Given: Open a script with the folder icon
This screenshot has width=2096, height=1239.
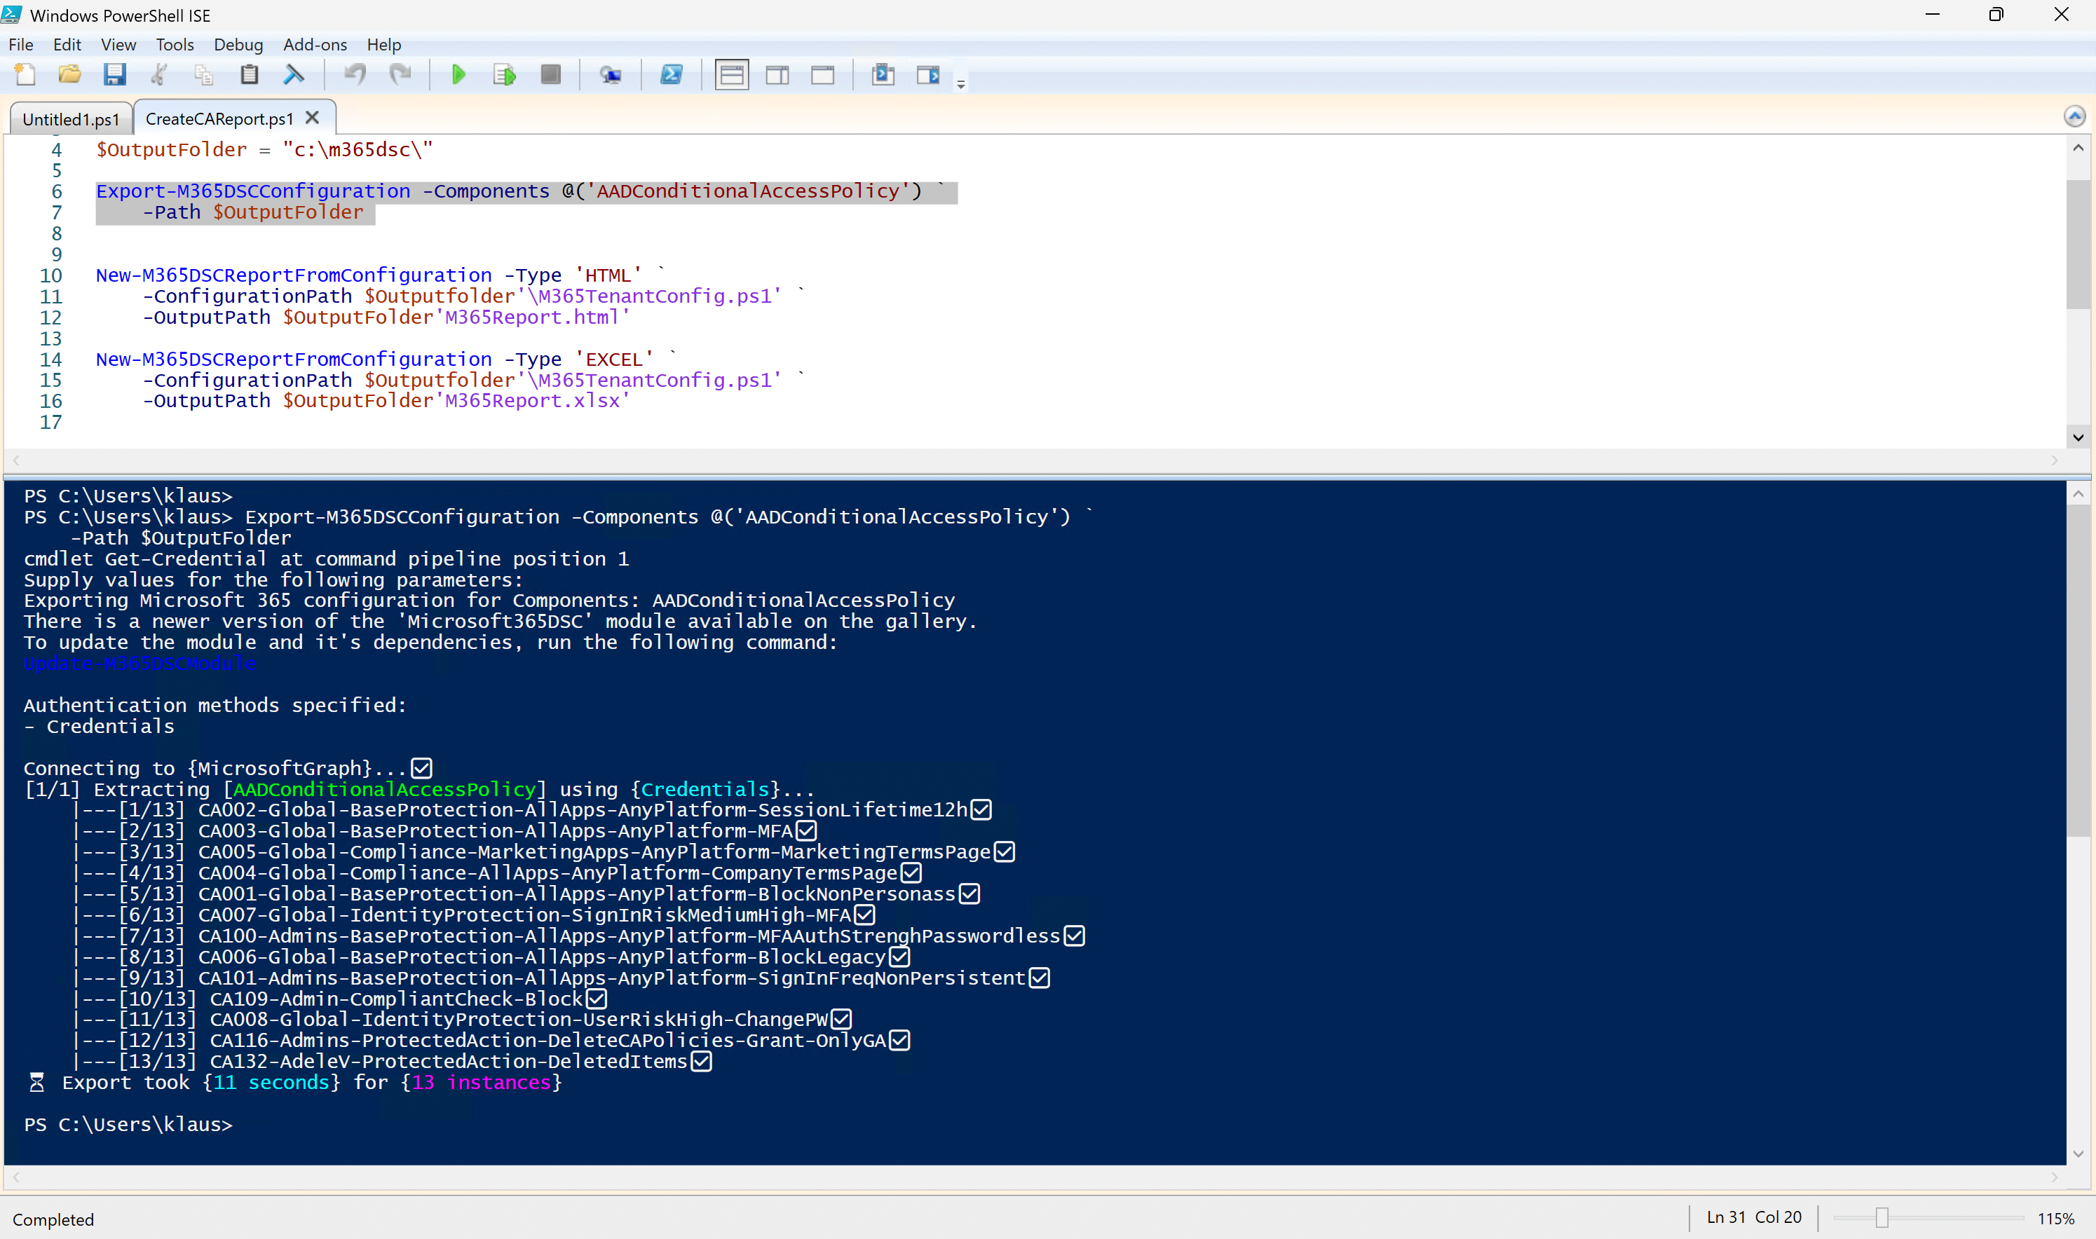Looking at the screenshot, I should click(69, 75).
